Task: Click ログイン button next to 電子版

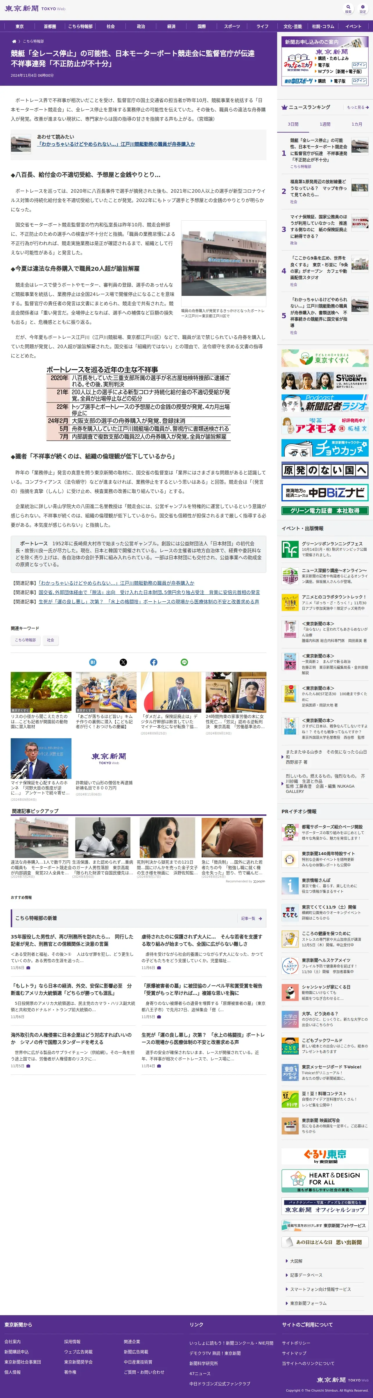Action: 359,65
